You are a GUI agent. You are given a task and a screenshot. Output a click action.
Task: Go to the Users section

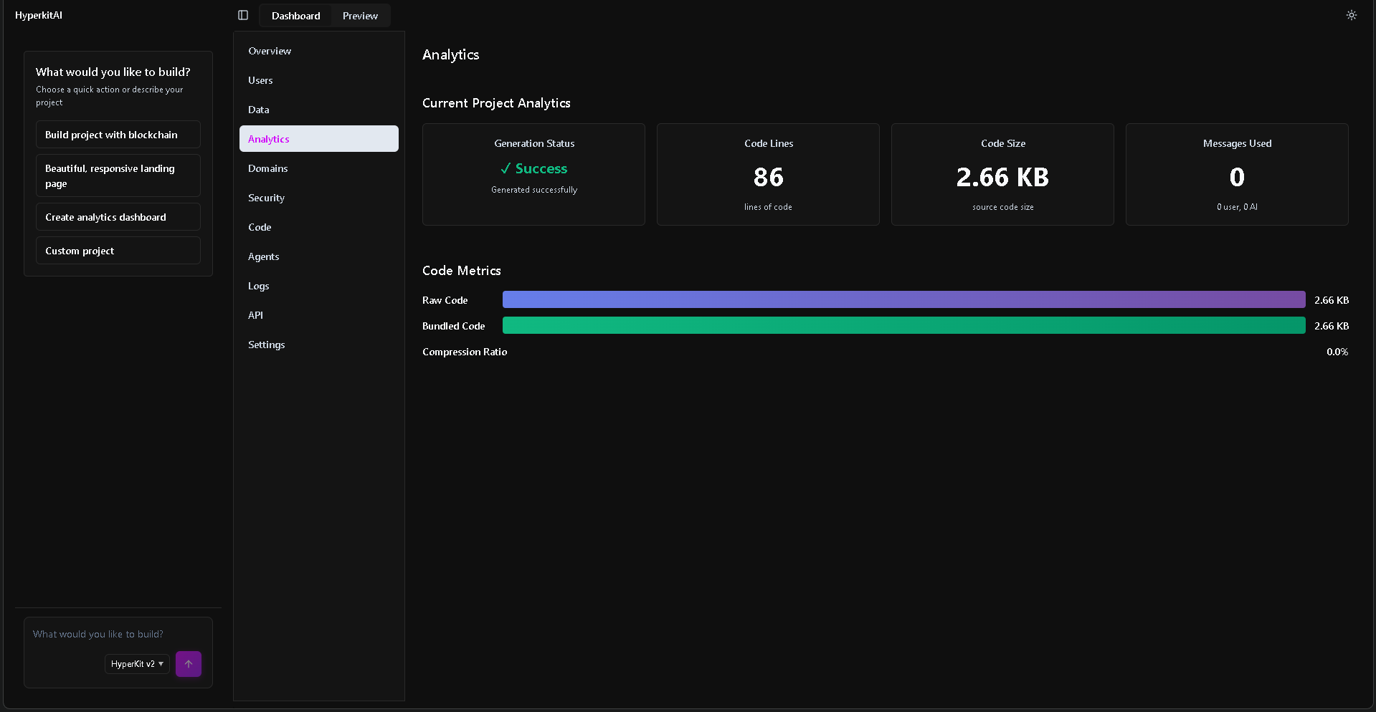(260, 80)
